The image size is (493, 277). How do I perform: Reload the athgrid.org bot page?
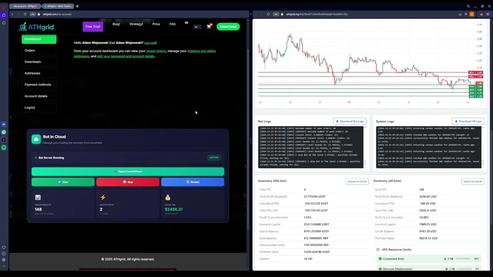coord(268,14)
